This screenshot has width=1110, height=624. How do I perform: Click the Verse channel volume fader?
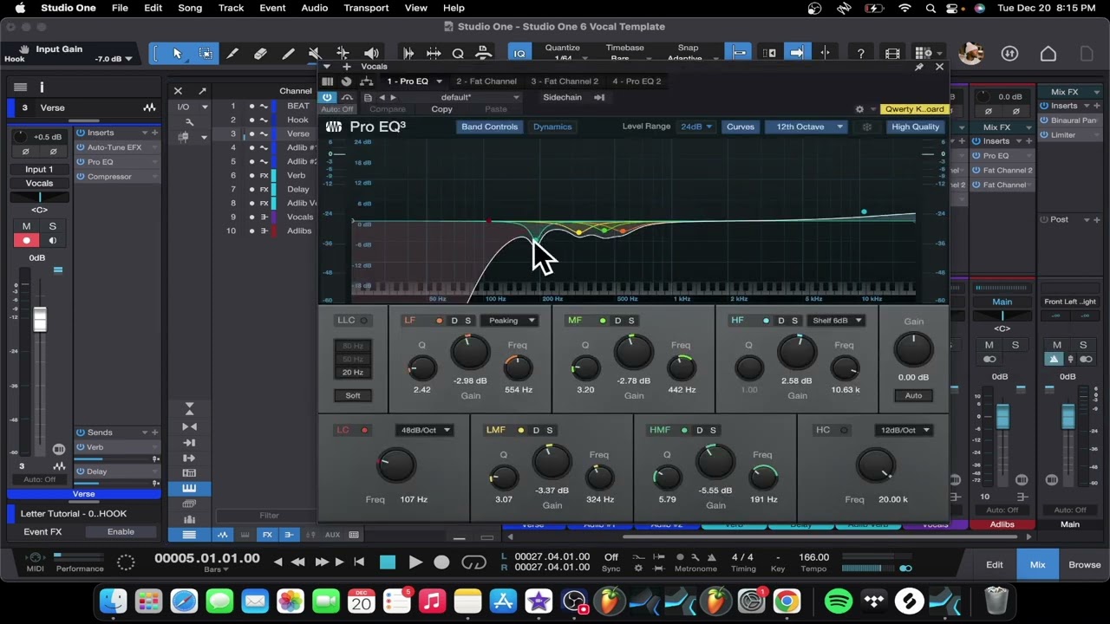pyautogui.click(x=39, y=319)
